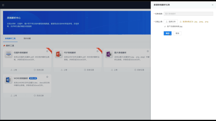Close the 新建表格解析任务 panel

click(213, 5)
